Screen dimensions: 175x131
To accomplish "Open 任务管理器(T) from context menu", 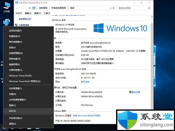I will [x=29, y=88].
